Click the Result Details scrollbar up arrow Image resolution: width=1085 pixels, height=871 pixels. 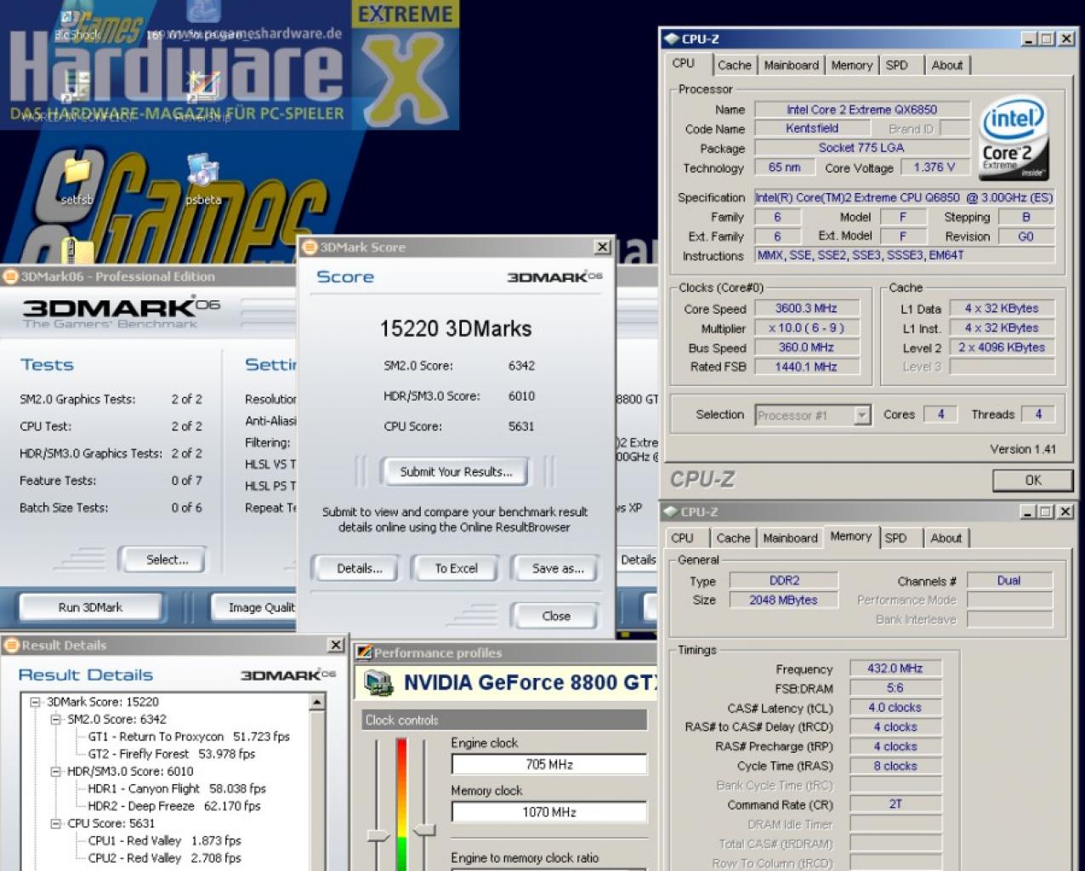(x=317, y=703)
